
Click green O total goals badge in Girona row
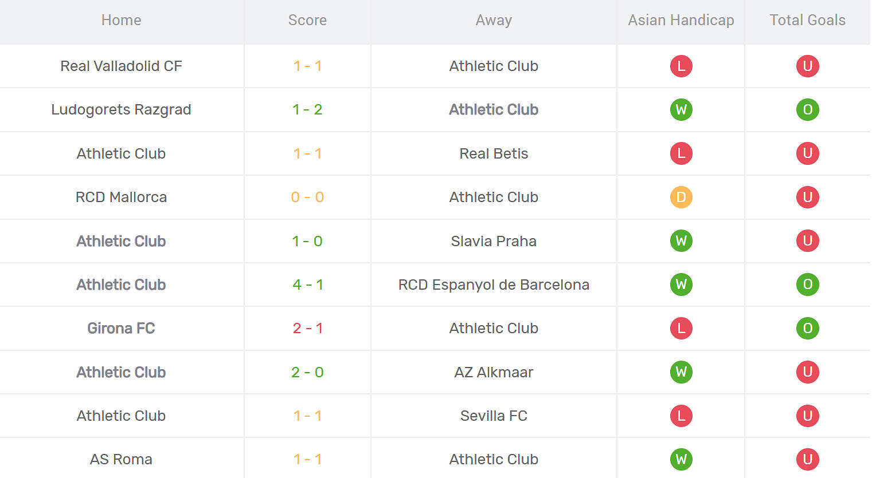[x=807, y=328]
